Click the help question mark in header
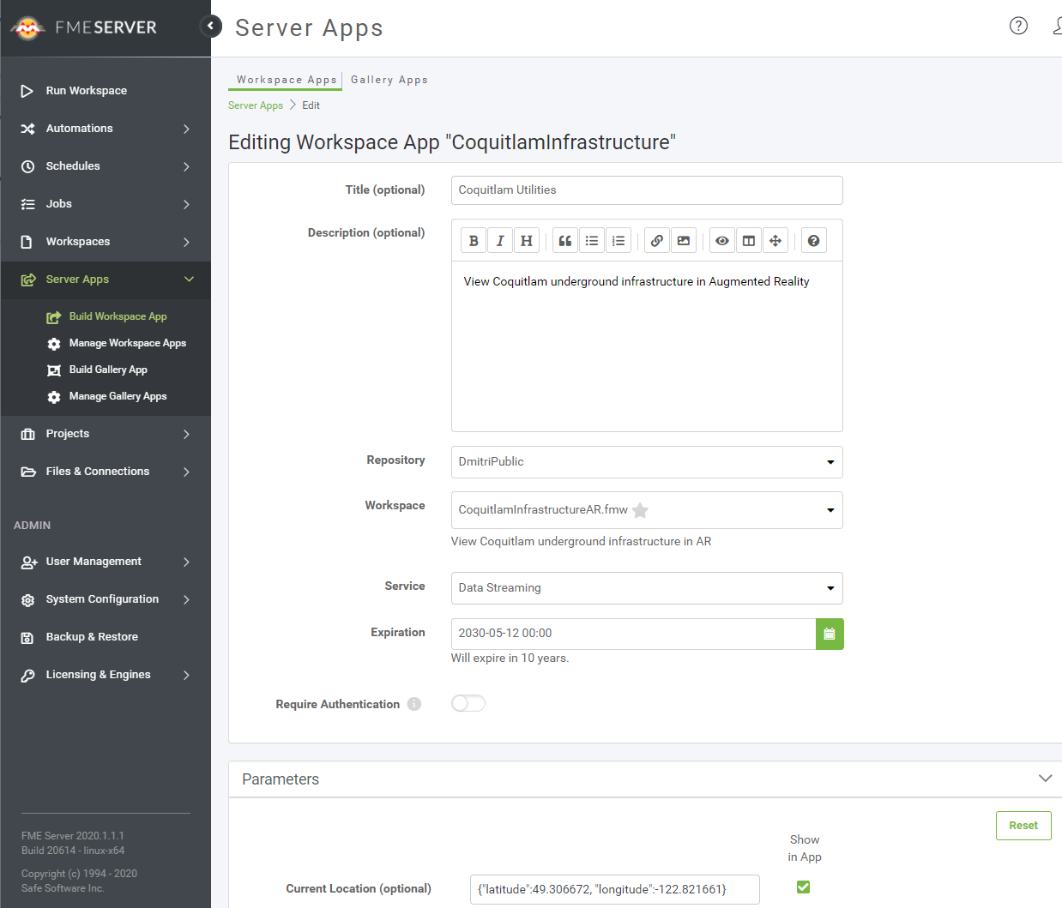This screenshot has height=908, width=1062. [1018, 26]
